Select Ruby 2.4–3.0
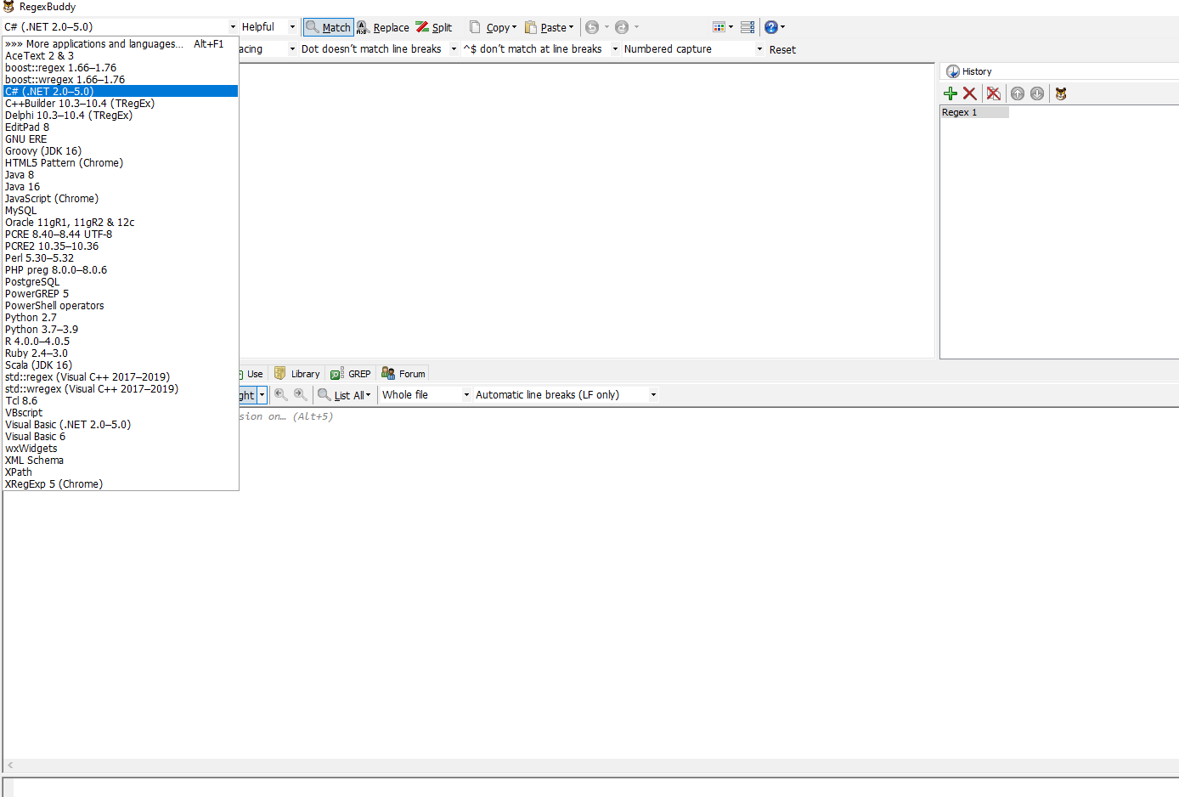This screenshot has width=1179, height=797. (121, 353)
